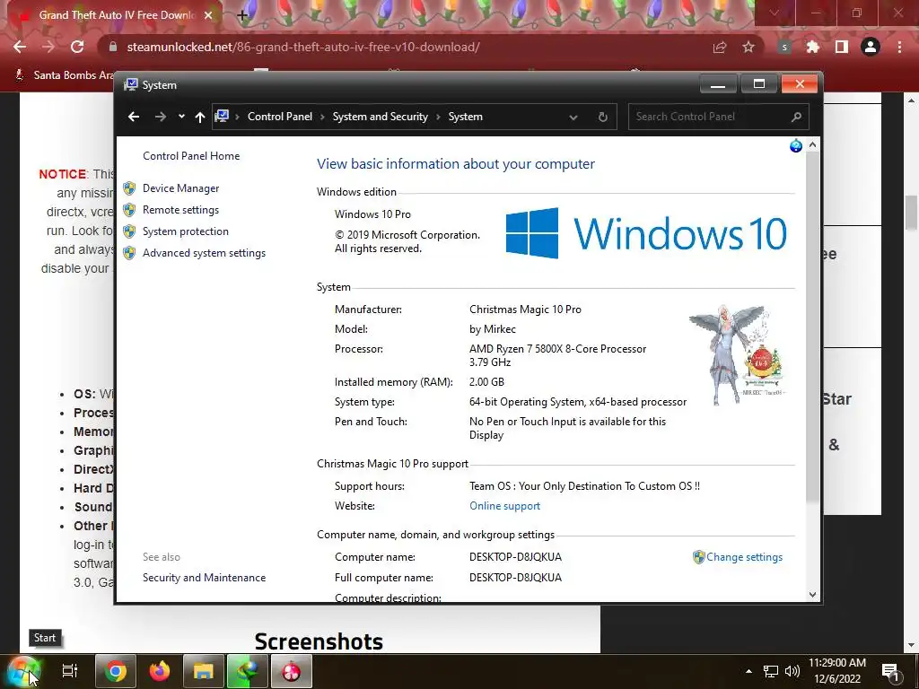Select the AMD Ryzen 7 5800X processor text
The image size is (919, 689).
557,355
